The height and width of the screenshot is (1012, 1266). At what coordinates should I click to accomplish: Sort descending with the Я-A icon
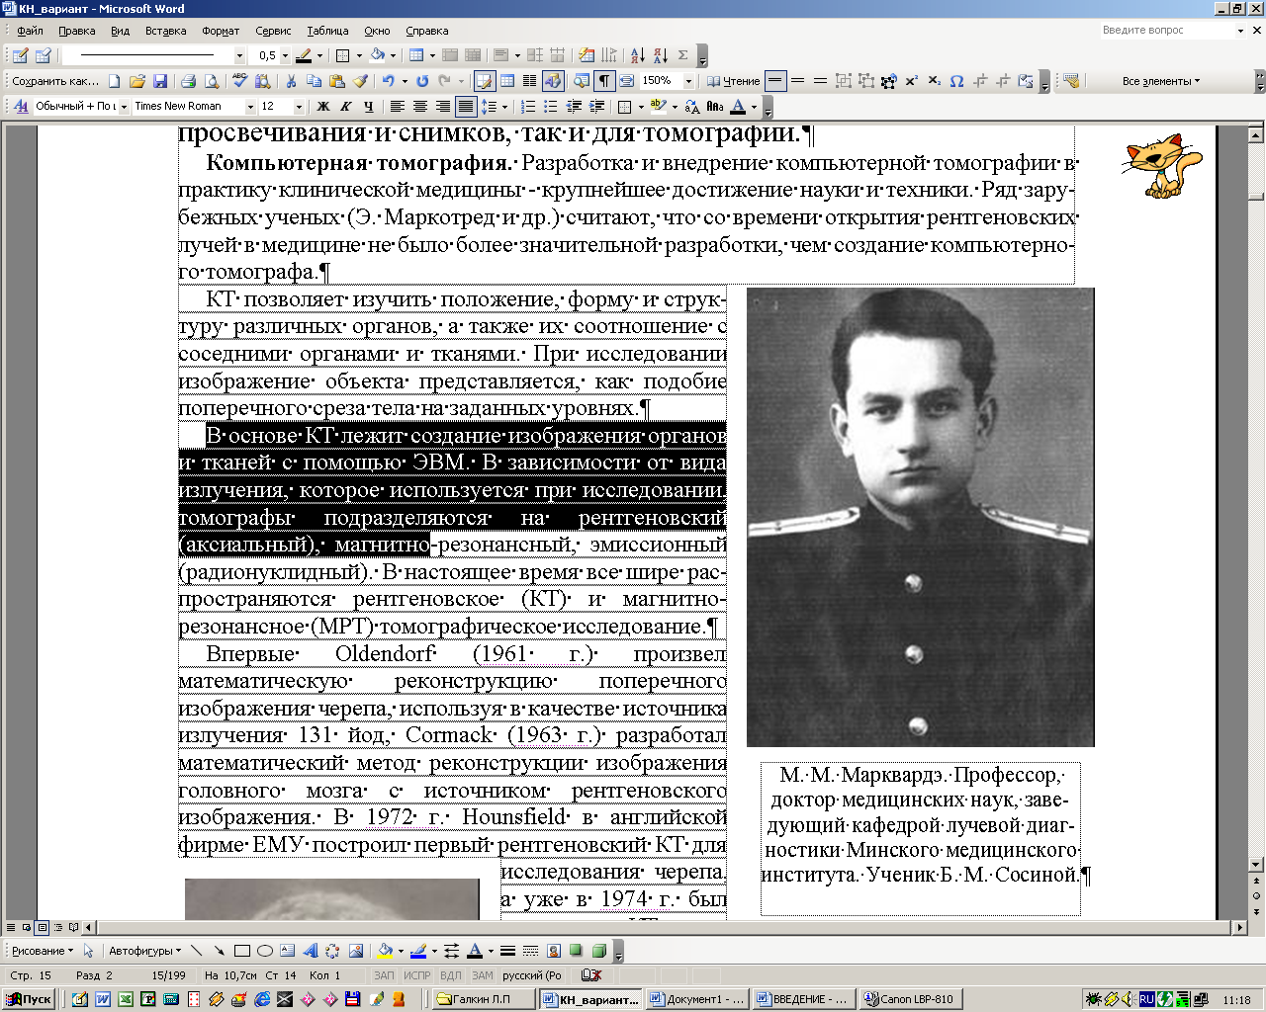click(x=660, y=55)
